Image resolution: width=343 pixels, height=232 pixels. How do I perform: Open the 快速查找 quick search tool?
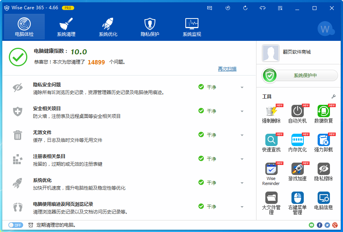(271, 143)
